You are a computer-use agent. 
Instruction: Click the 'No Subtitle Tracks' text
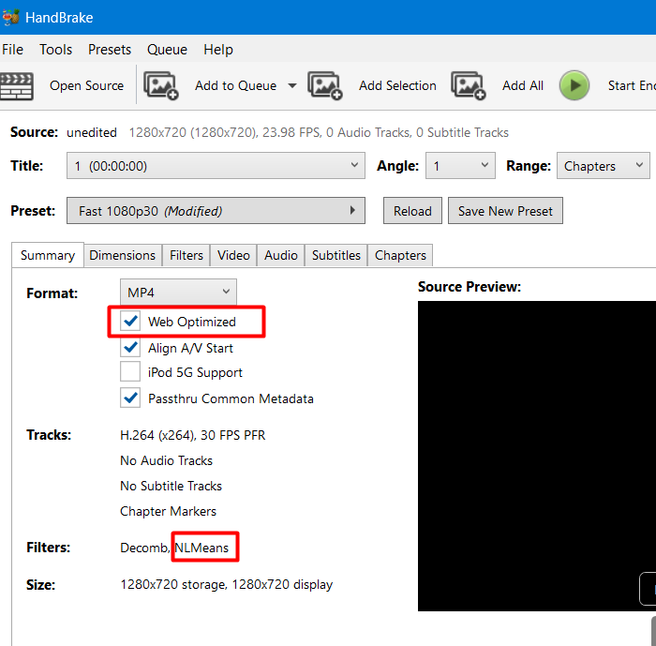coord(171,486)
